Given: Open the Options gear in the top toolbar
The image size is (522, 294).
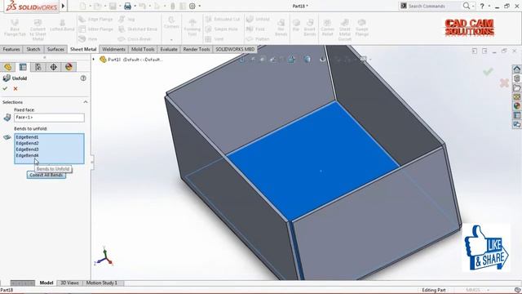Looking at the screenshot, I should pyautogui.click(x=192, y=6).
